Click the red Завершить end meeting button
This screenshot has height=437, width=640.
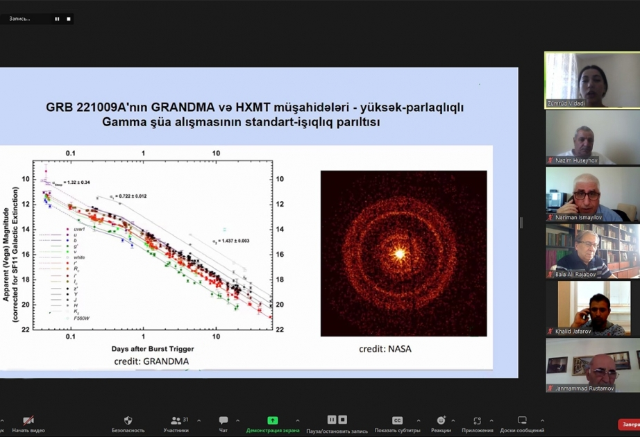(x=629, y=425)
